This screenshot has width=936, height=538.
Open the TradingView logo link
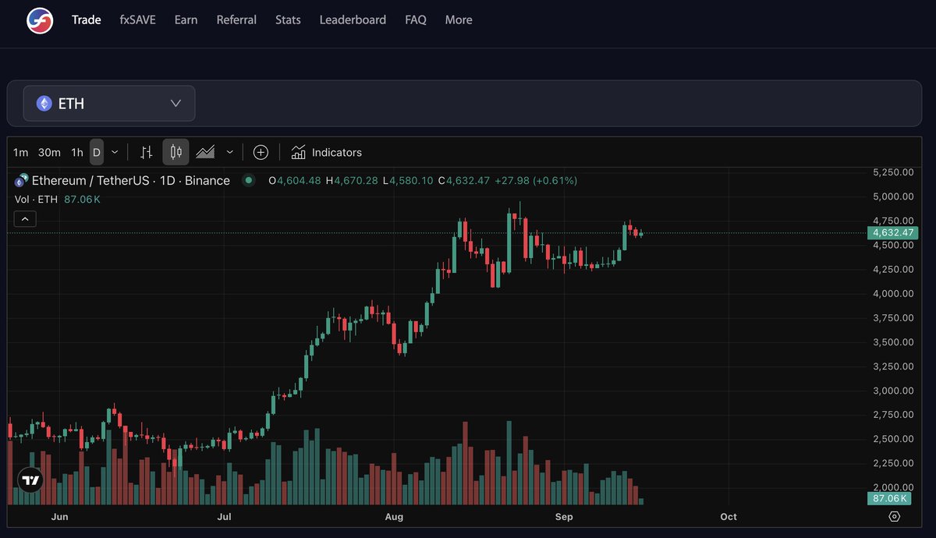click(30, 480)
